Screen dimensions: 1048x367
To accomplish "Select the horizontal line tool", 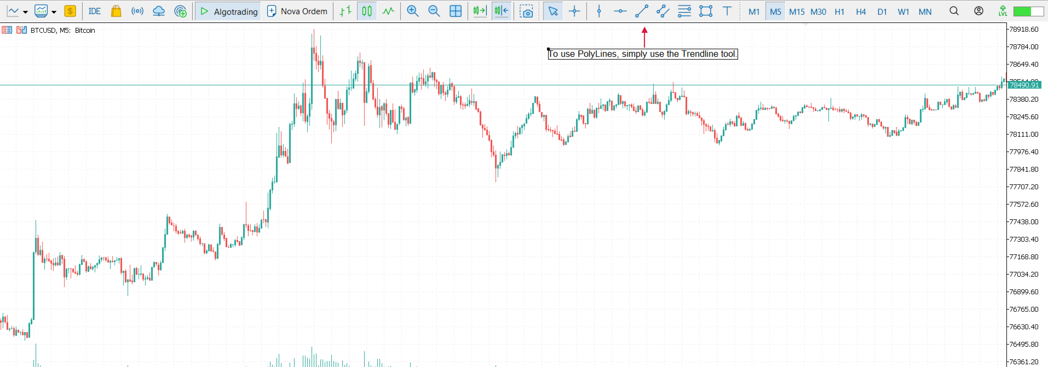I will 620,11.
